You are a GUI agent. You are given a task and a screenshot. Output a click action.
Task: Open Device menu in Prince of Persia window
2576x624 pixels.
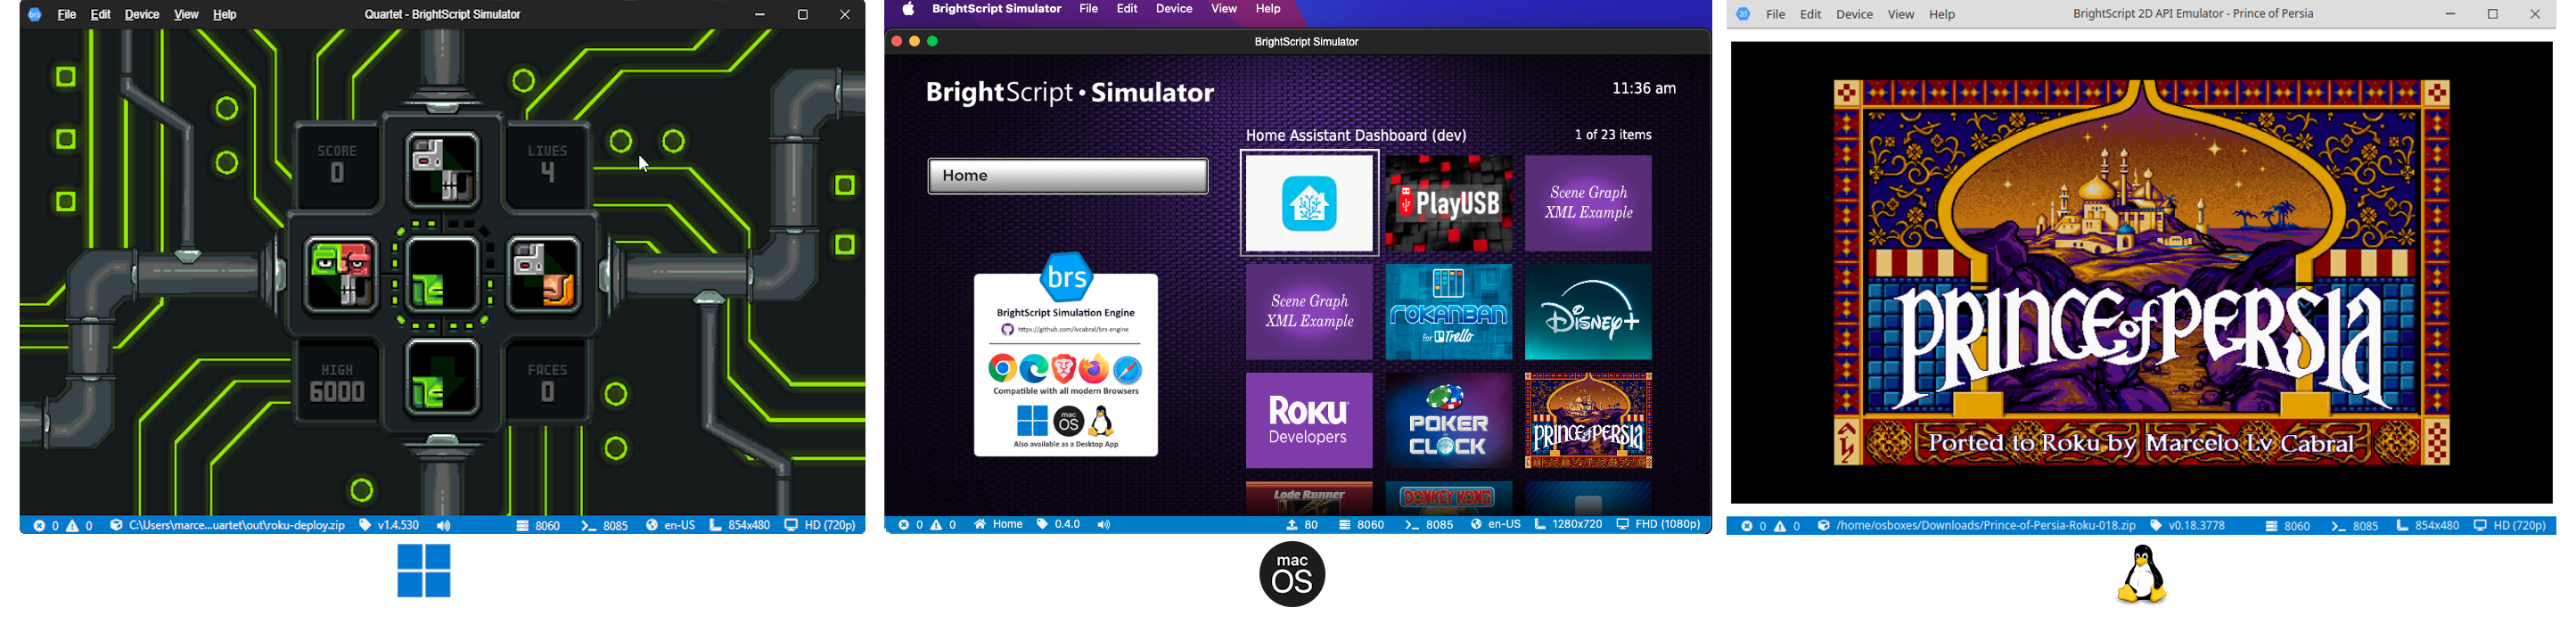point(1855,15)
